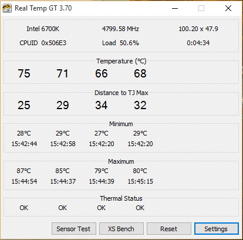Viewport: 243px width, 240px height.
Task: Maximize the Real Temp window
Action: coord(201,8)
